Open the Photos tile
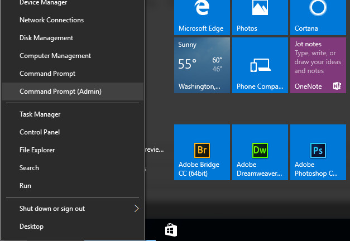This screenshot has height=241, width=350. click(x=260, y=17)
